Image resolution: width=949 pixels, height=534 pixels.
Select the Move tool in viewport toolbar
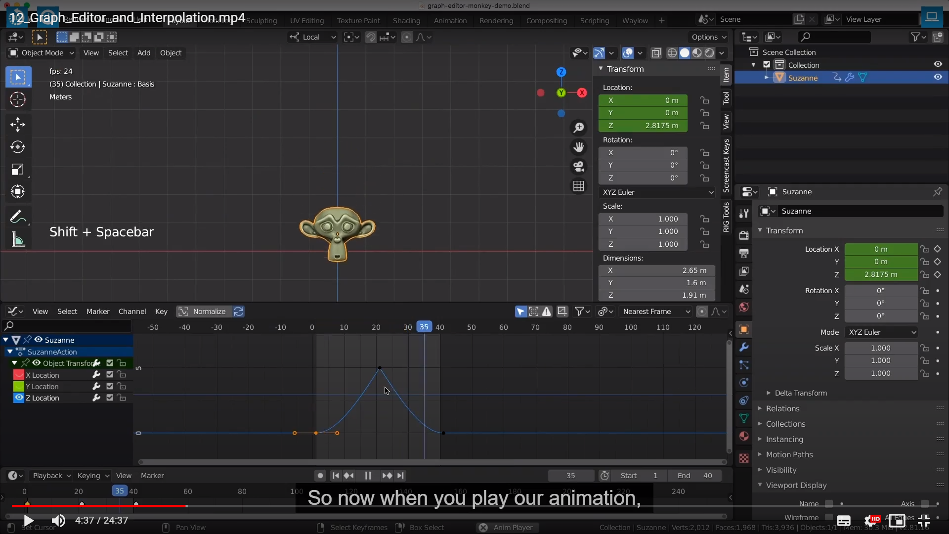[x=18, y=124]
